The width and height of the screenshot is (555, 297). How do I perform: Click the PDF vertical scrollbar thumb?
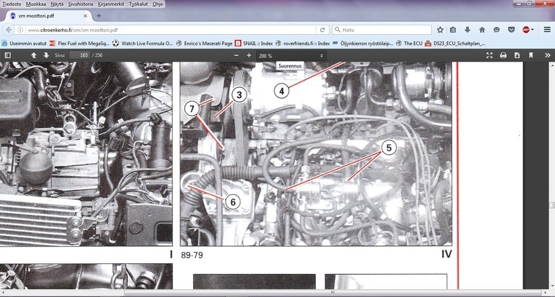552,205
